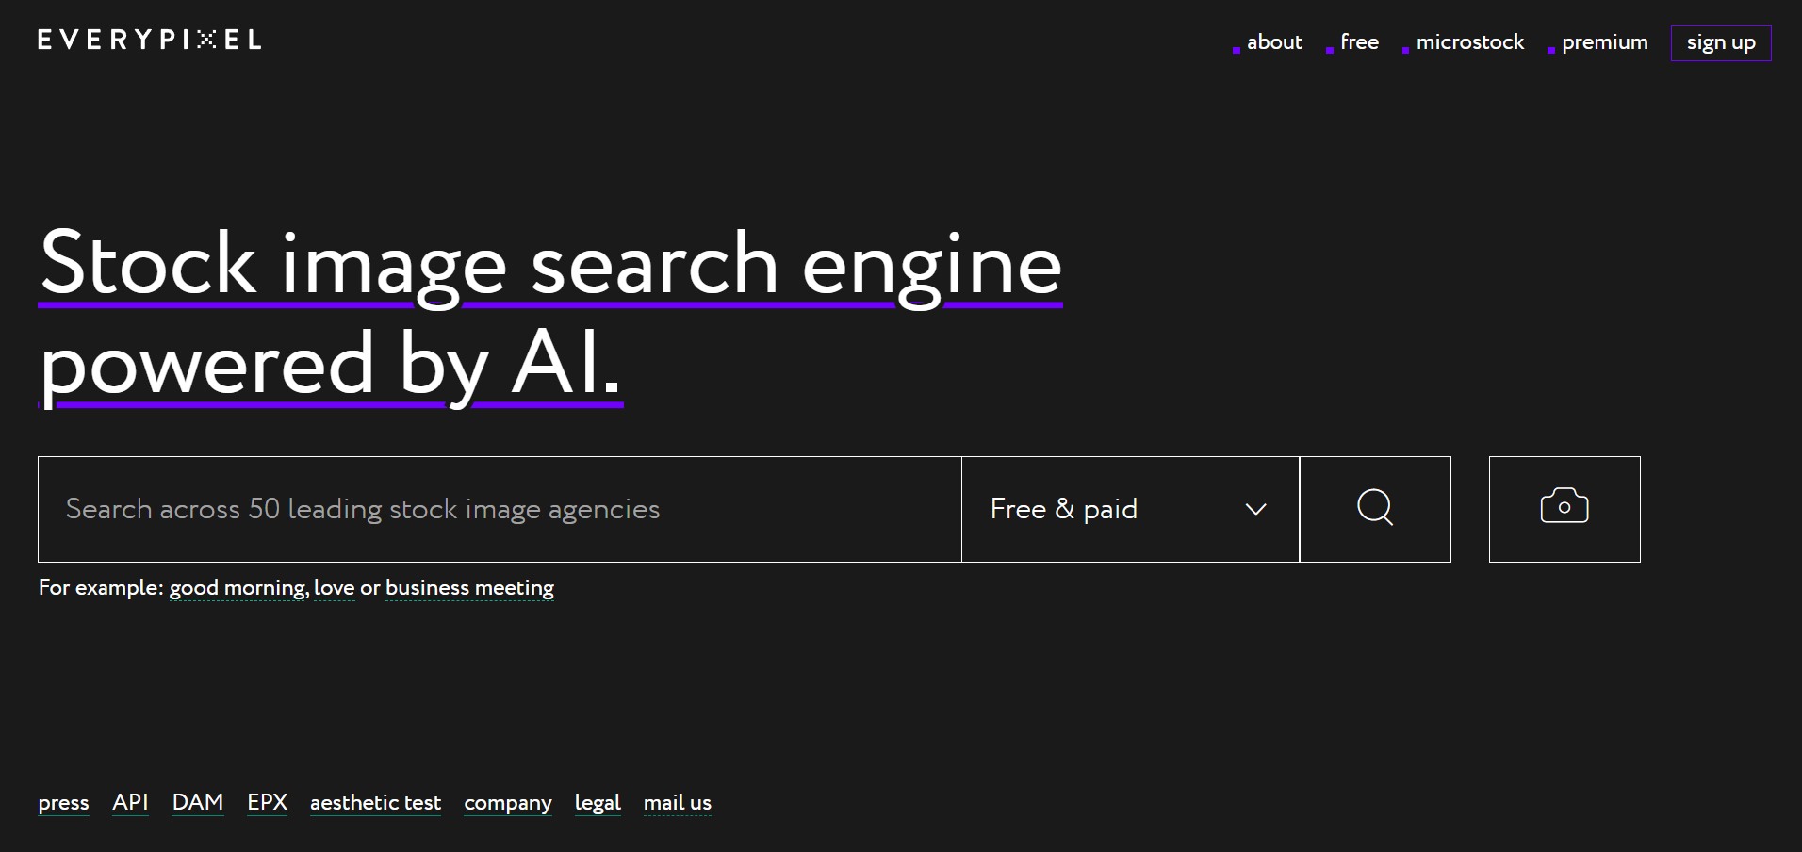The image size is (1802, 852).
Task: Focus the stock image search field
Action: tap(500, 509)
